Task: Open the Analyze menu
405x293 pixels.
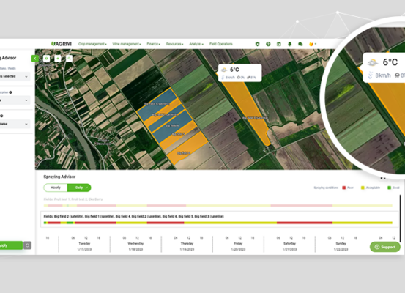Action: (196, 44)
